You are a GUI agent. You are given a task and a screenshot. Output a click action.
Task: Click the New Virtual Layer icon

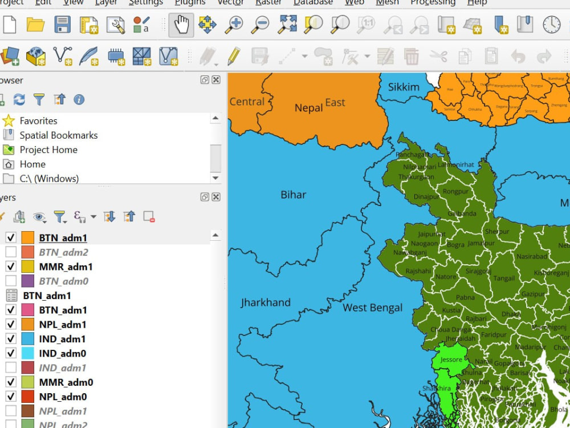[169, 56]
